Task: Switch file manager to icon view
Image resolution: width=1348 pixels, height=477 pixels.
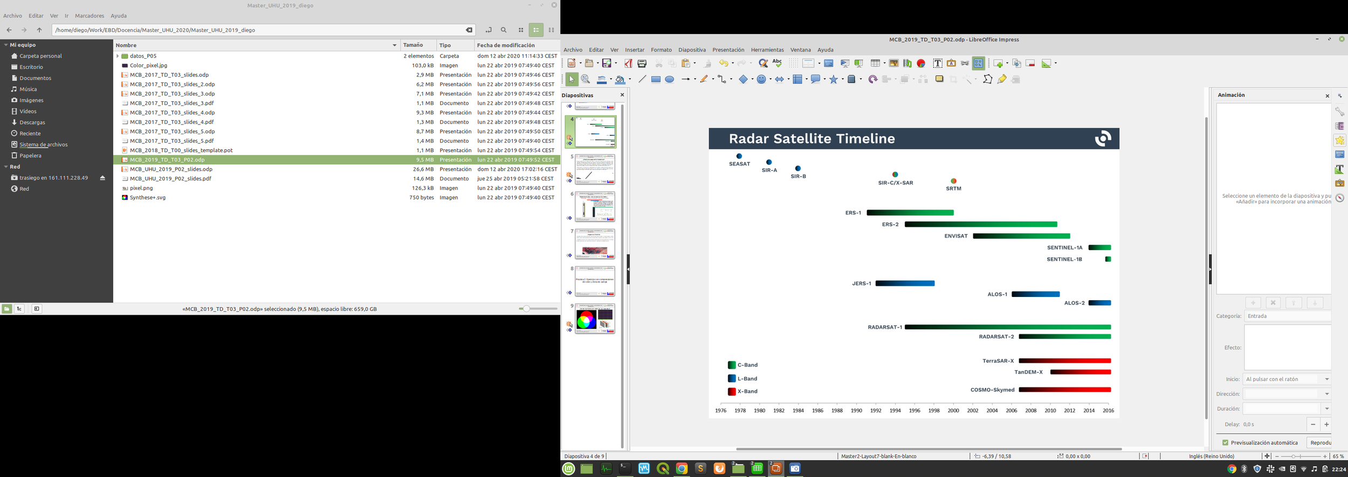Action: tap(521, 30)
